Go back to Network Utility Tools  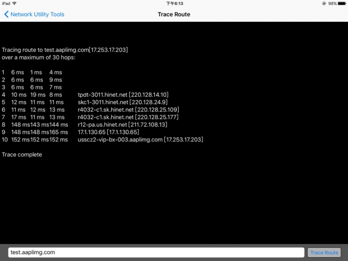34,14
